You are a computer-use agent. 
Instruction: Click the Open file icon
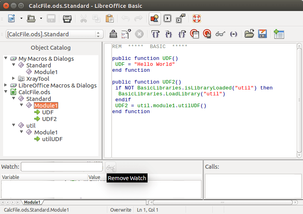[31, 19]
